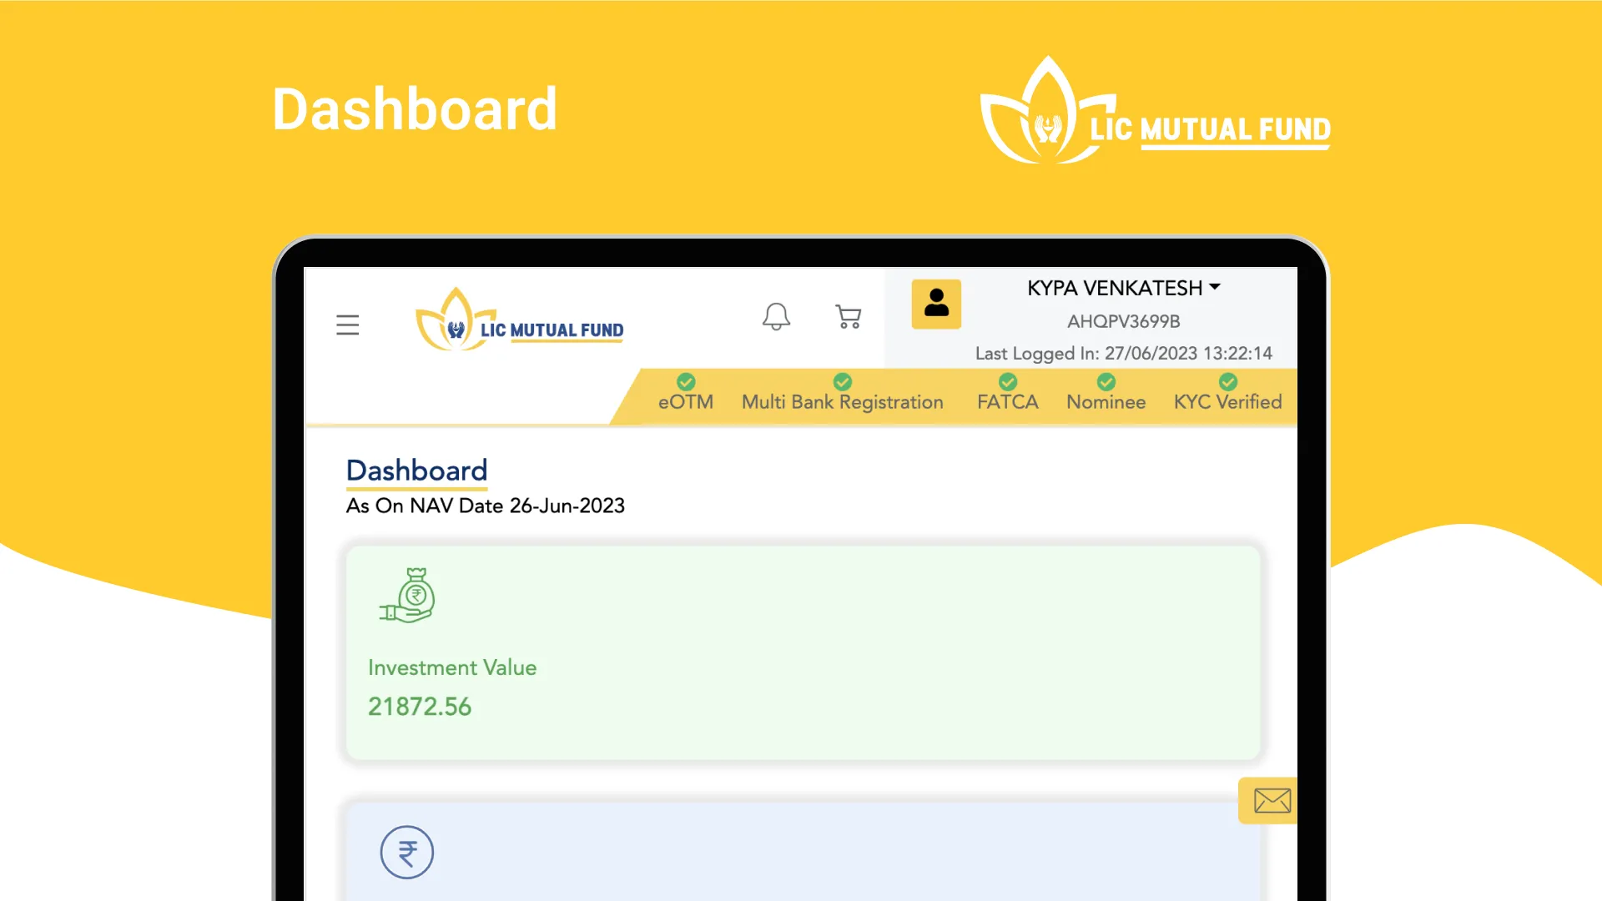Click the NAV Date 26-Jun-2023 text
The height and width of the screenshot is (901, 1602).
486,506
